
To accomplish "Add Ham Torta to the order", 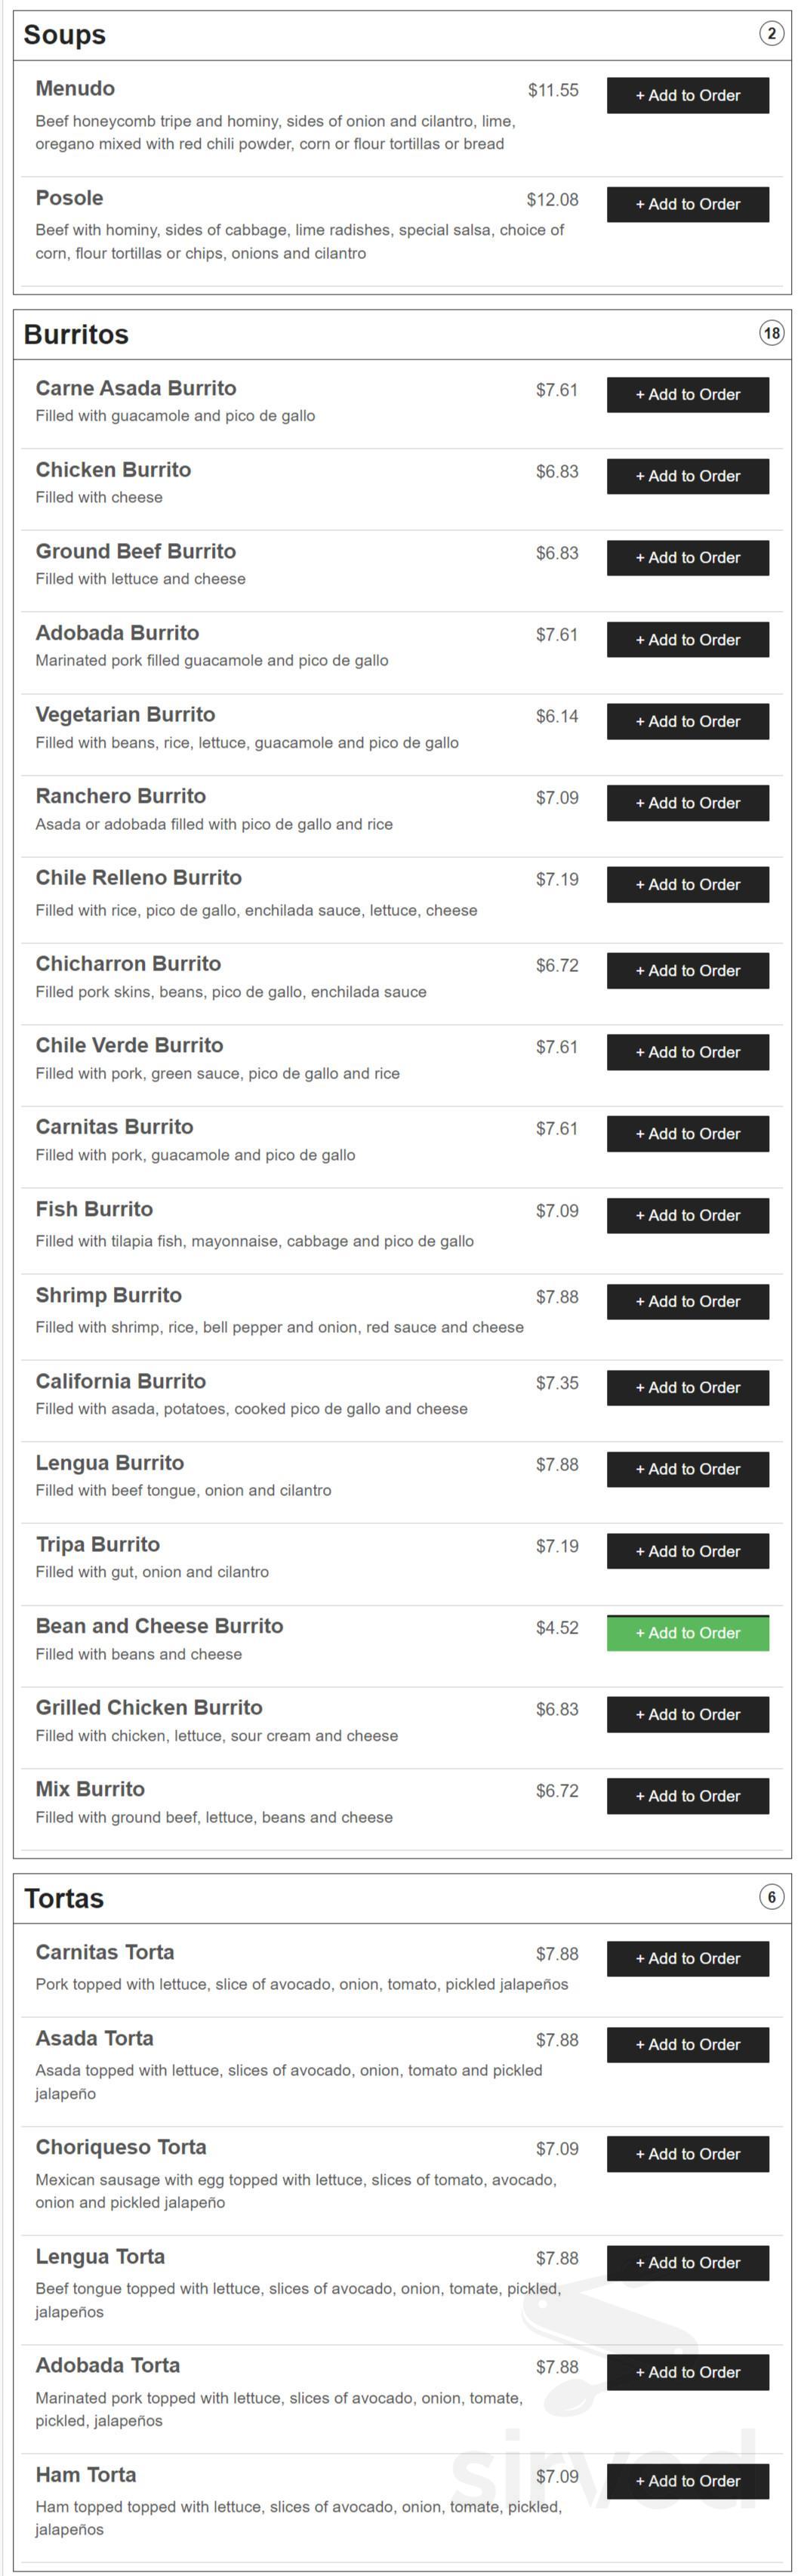I will coord(687,2481).
